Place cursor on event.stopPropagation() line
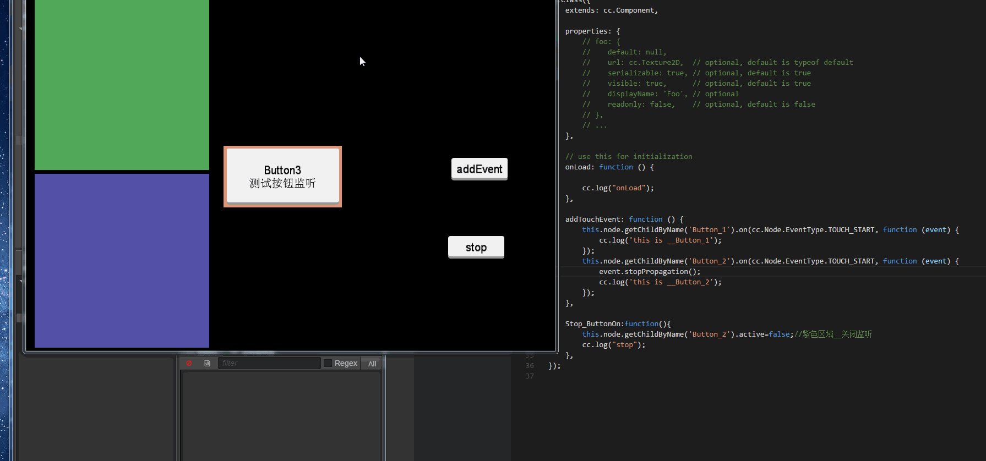Image resolution: width=986 pixels, height=461 pixels. pos(650,272)
